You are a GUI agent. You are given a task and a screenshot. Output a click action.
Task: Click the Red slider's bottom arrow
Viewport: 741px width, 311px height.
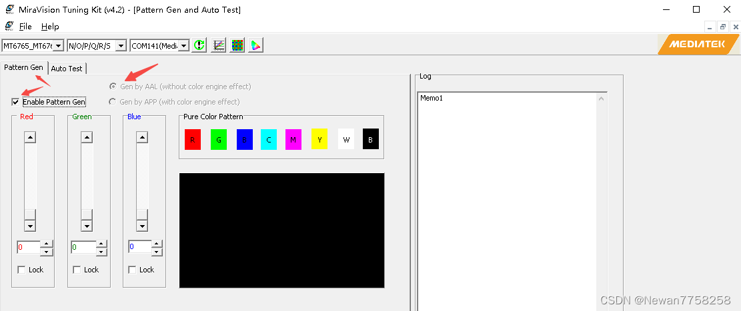30,226
